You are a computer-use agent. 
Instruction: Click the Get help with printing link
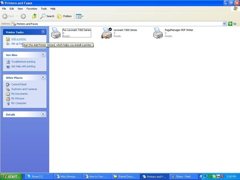click(23, 66)
